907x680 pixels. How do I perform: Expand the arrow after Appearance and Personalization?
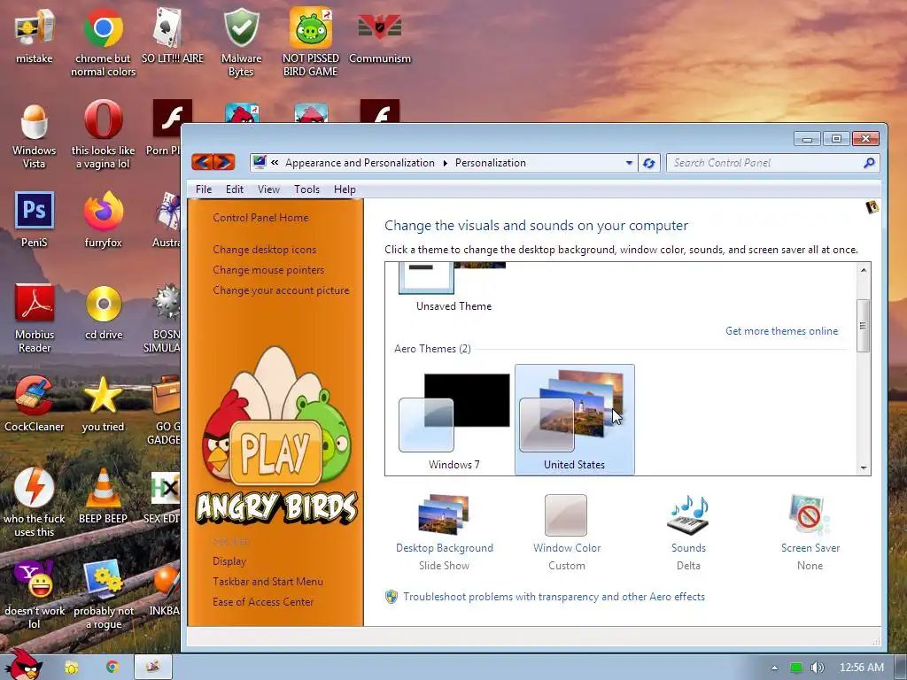pyautogui.click(x=445, y=163)
